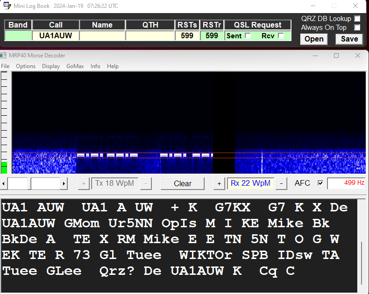Screen dimensions: 369x294
Task: Open the GoMax menu
Action: pos(75,66)
